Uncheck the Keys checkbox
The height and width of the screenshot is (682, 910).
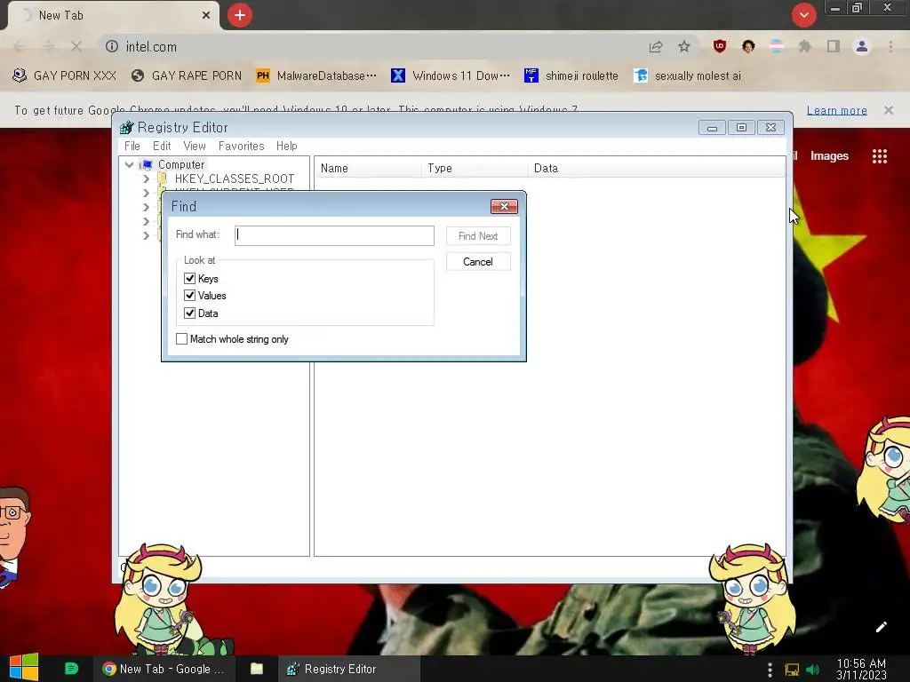coord(190,278)
